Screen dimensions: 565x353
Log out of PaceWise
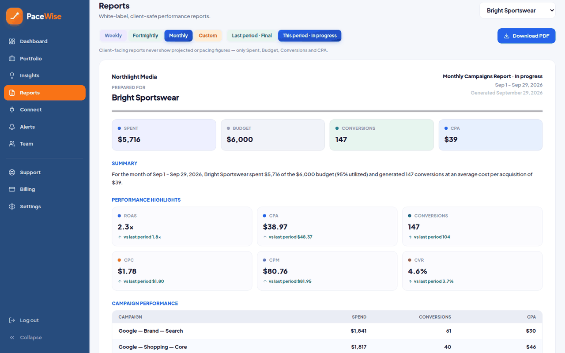pyautogui.click(x=45, y=320)
